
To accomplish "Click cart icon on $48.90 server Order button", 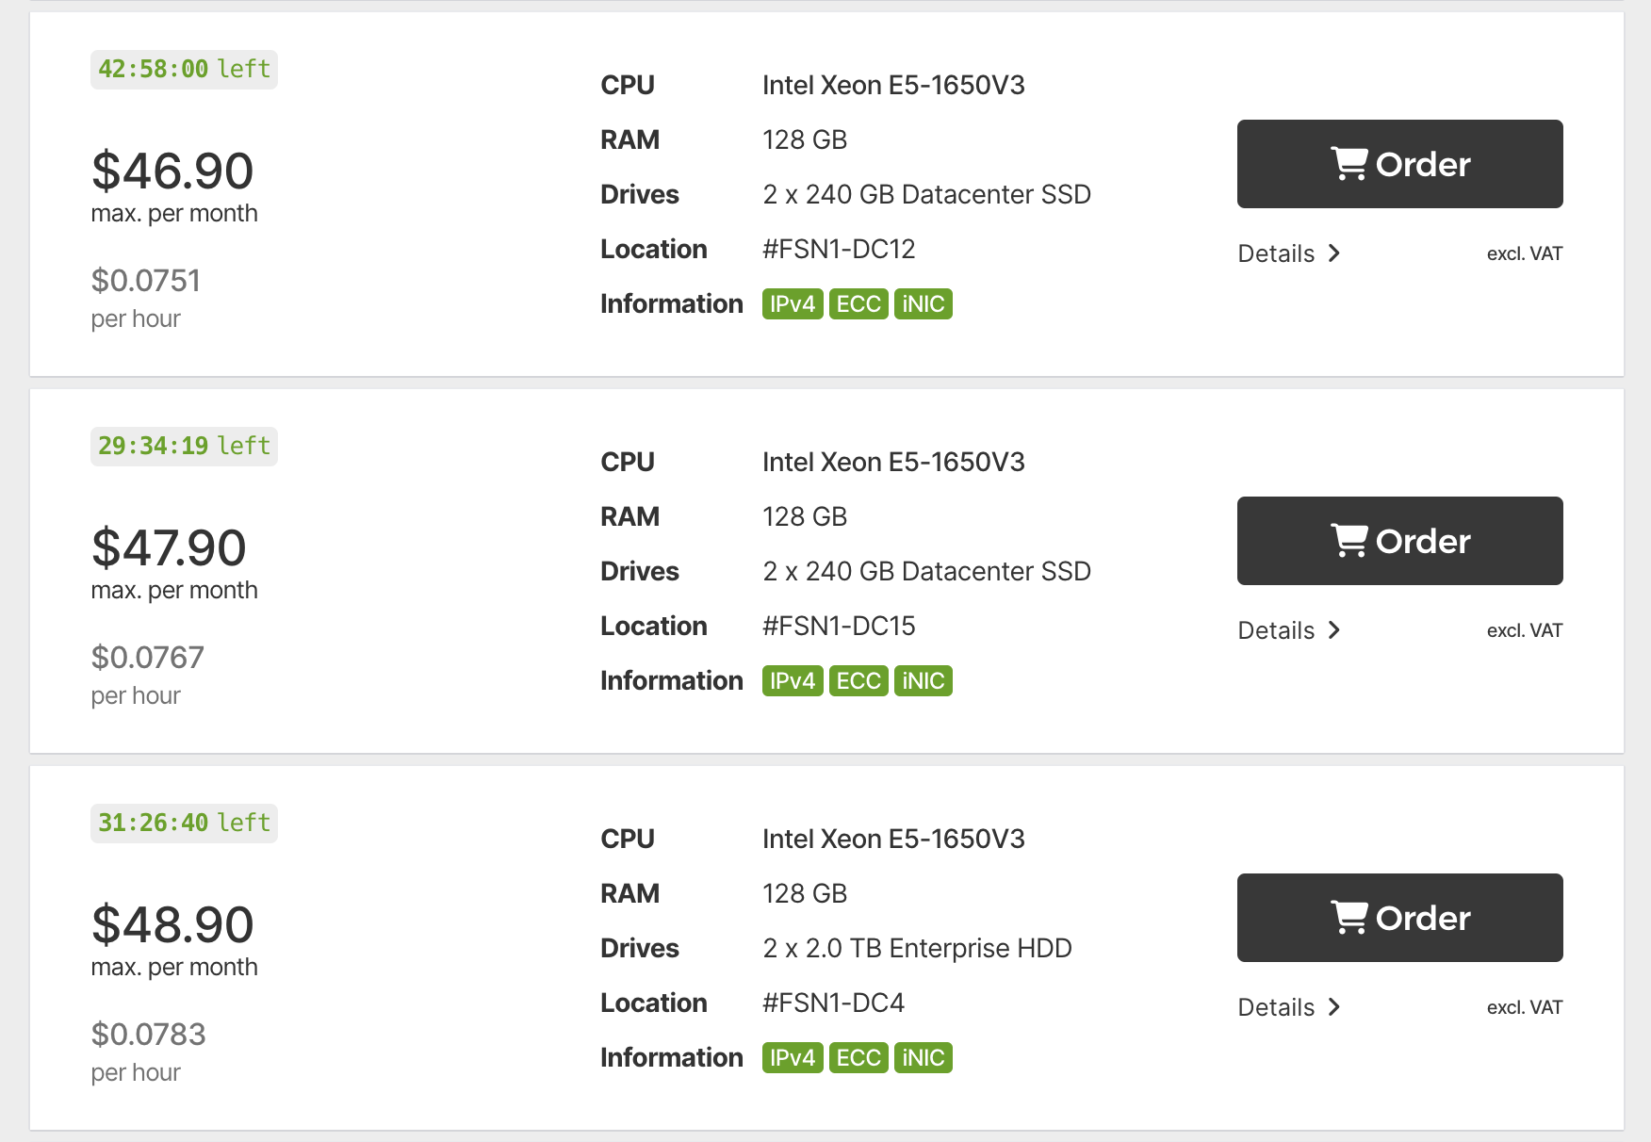I will pyautogui.click(x=1349, y=918).
